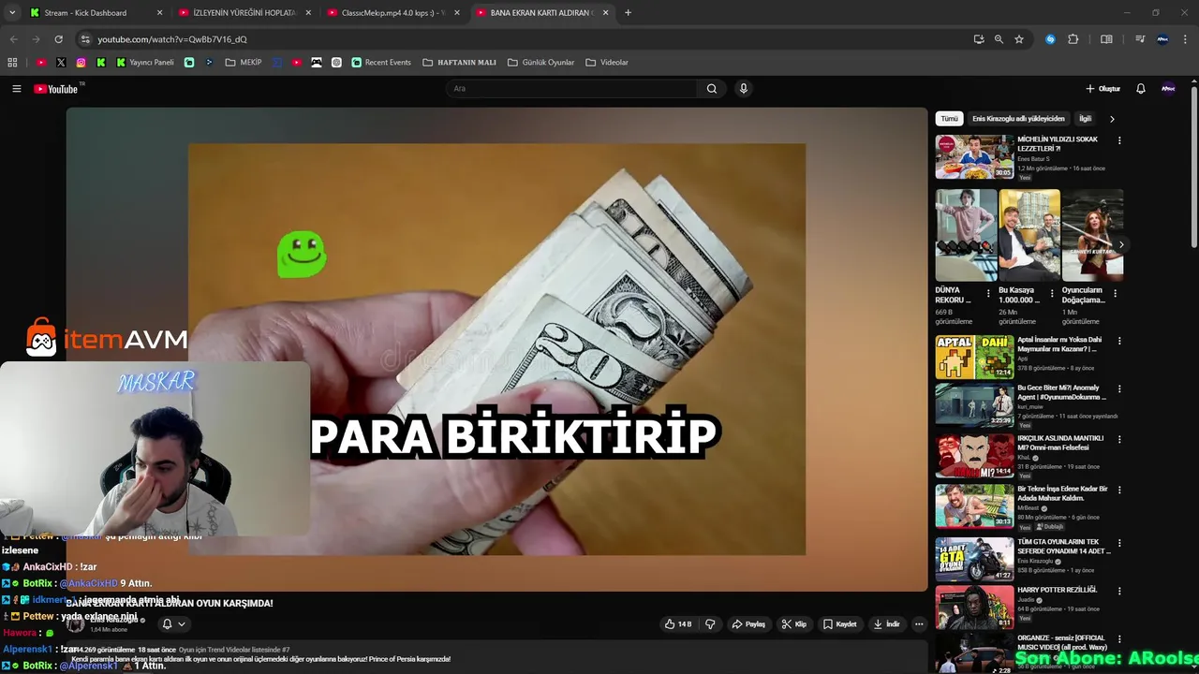The image size is (1199, 674).
Task: Install app icon in address bar
Action: 979,39
